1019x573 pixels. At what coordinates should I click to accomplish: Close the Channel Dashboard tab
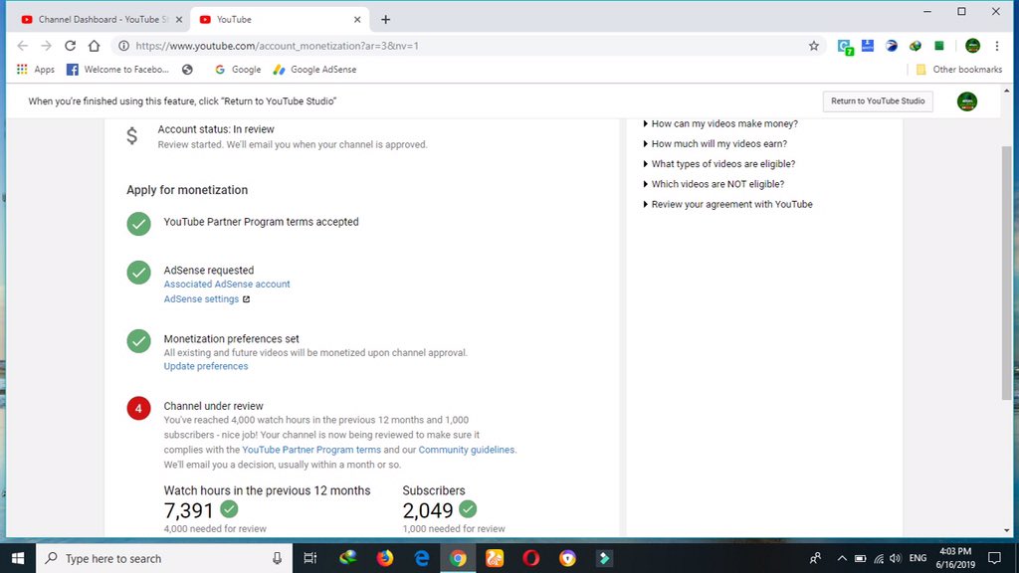179,20
